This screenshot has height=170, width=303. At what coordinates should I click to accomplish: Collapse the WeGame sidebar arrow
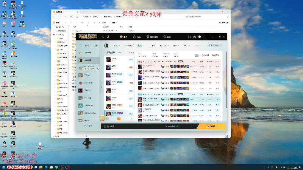pyautogui.click(x=101, y=87)
